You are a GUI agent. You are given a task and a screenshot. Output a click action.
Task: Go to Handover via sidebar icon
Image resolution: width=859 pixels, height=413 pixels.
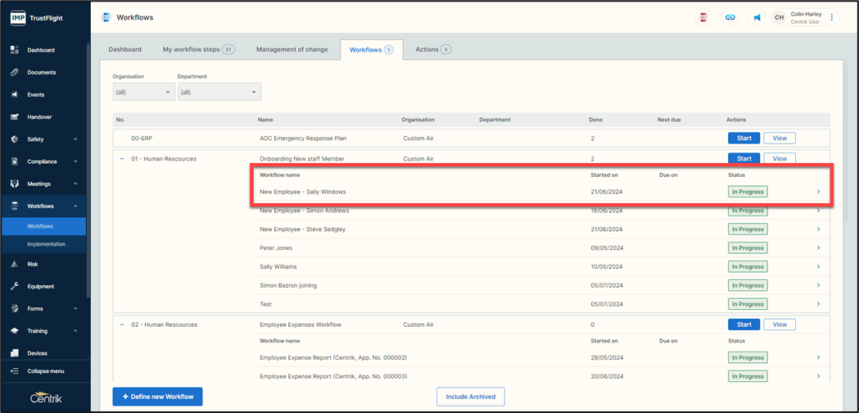click(15, 117)
